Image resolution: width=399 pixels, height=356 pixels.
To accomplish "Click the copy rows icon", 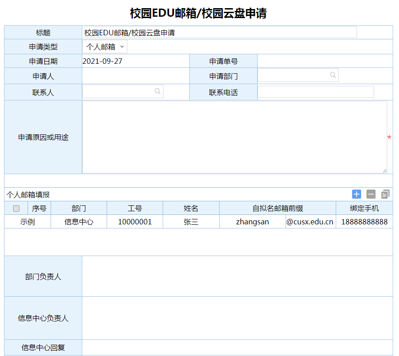I will click(x=385, y=194).
